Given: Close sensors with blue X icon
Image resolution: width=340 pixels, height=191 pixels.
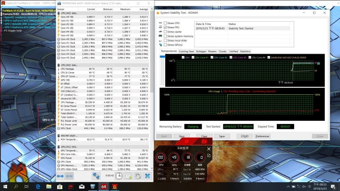Looking at the screenshot, I should (x=148, y=175).
